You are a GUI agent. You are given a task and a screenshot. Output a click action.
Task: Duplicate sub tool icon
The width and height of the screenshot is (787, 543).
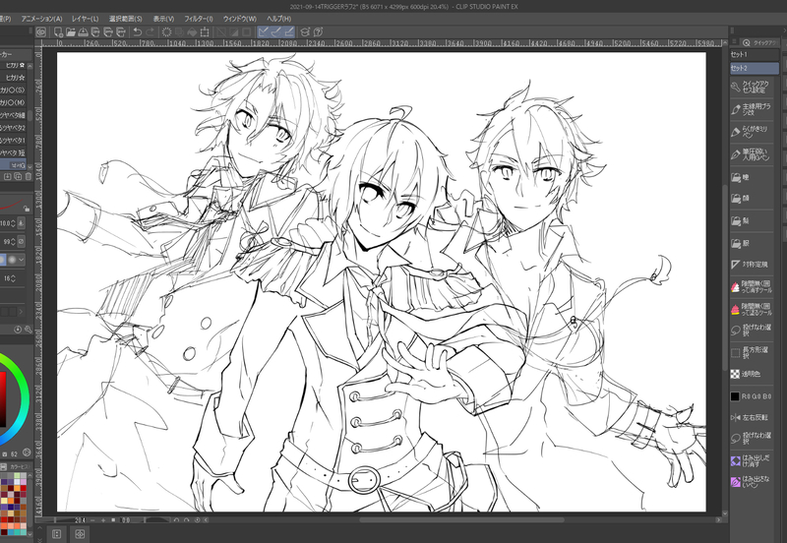[x=18, y=177]
